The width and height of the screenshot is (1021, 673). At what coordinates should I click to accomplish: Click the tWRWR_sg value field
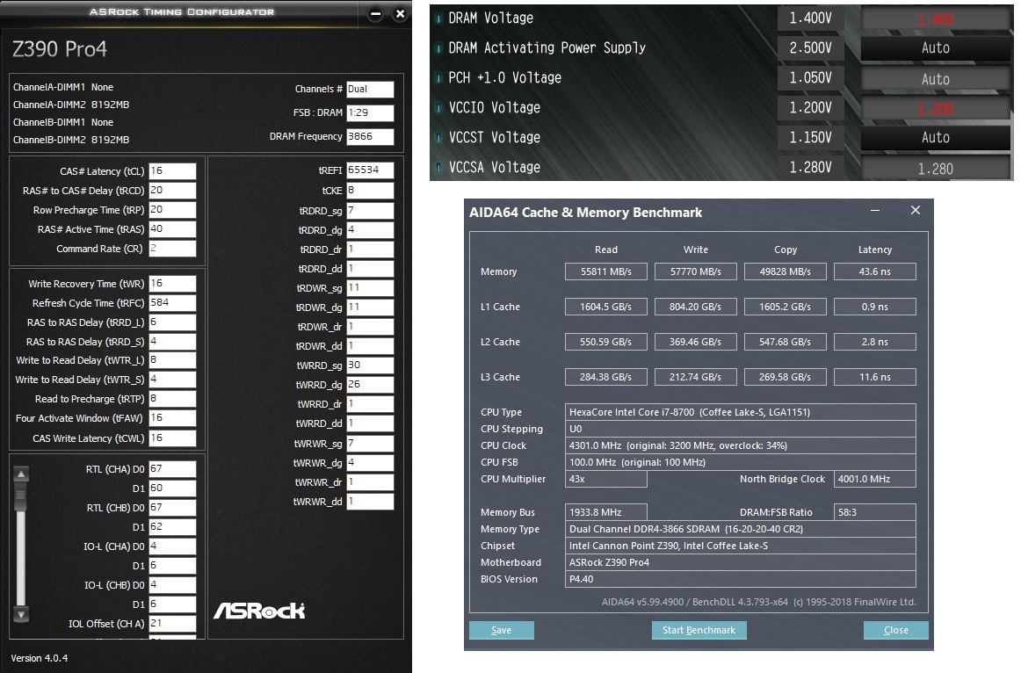click(x=370, y=443)
